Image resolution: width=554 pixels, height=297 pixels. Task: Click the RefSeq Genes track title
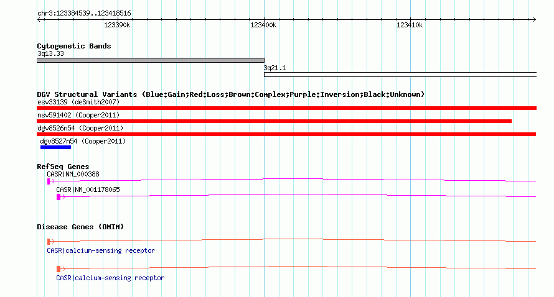[63, 167]
